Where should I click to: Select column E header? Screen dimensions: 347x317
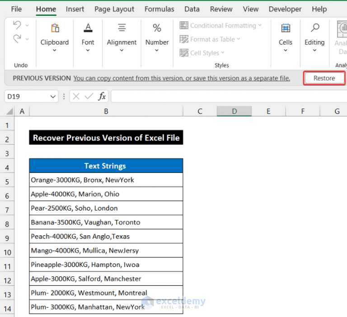tap(268, 111)
